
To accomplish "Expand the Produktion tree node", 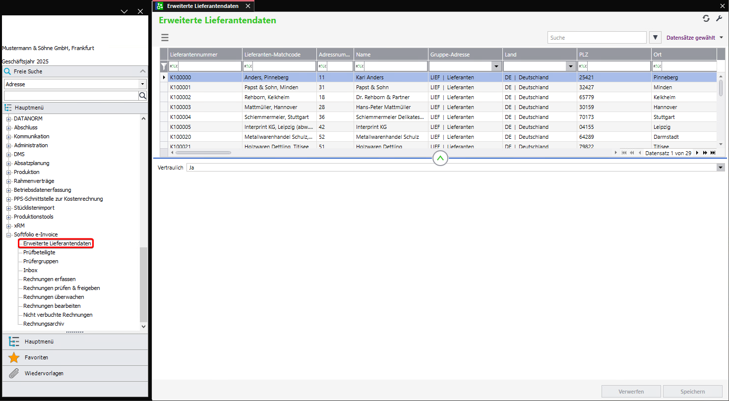I will 8,172.
